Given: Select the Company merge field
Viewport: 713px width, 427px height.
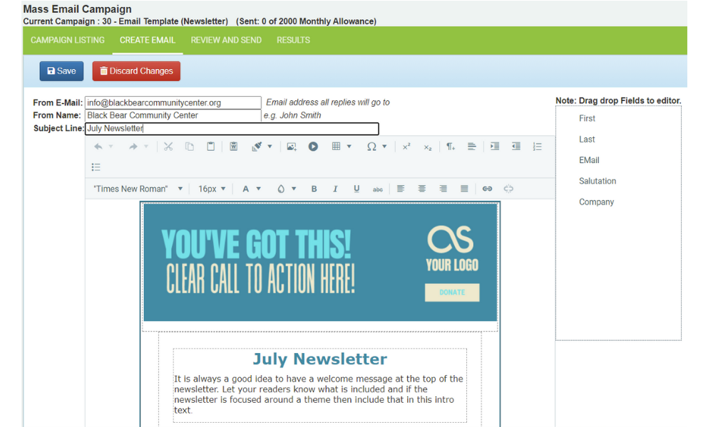Looking at the screenshot, I should click(x=596, y=202).
